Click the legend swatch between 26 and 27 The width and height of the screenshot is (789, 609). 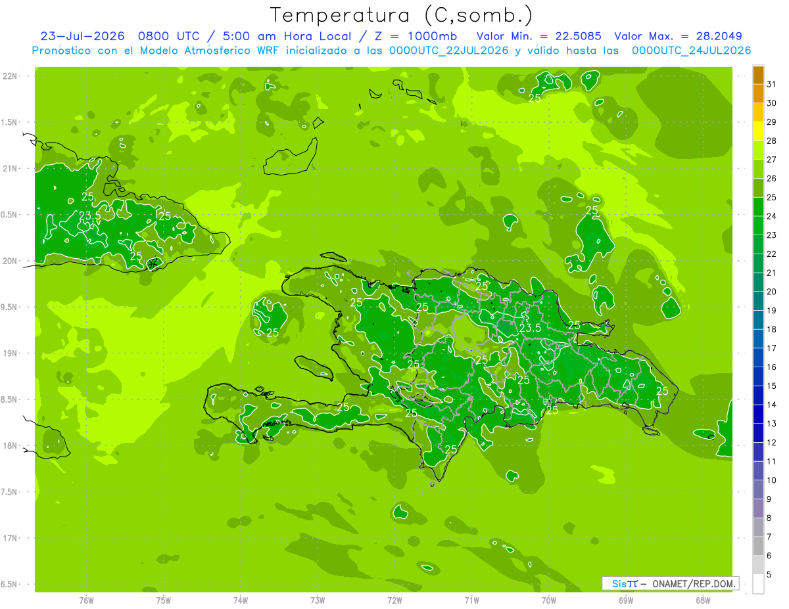pos(758,169)
